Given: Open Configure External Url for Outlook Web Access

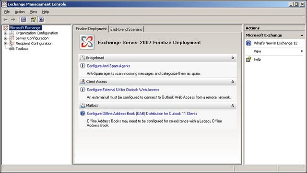Looking at the screenshot, I should (x=123, y=90).
